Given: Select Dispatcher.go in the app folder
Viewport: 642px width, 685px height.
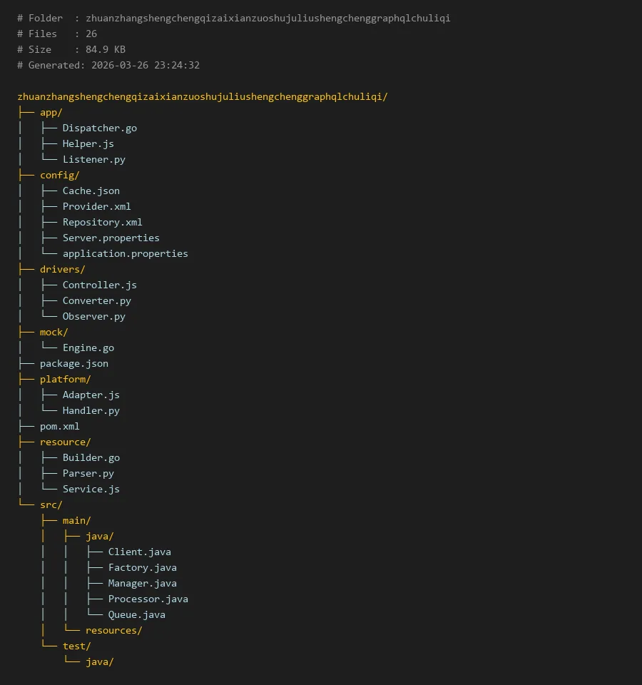Looking at the screenshot, I should [x=99, y=128].
